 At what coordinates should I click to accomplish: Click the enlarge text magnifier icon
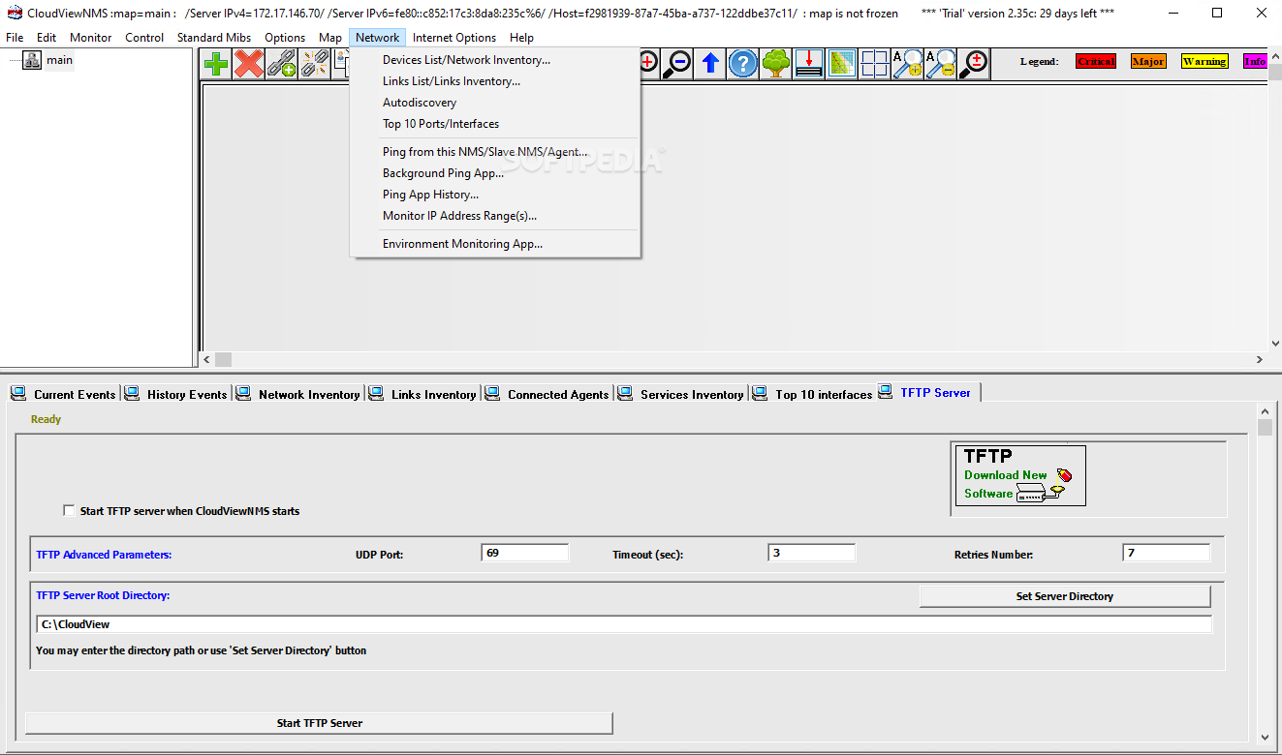908,64
